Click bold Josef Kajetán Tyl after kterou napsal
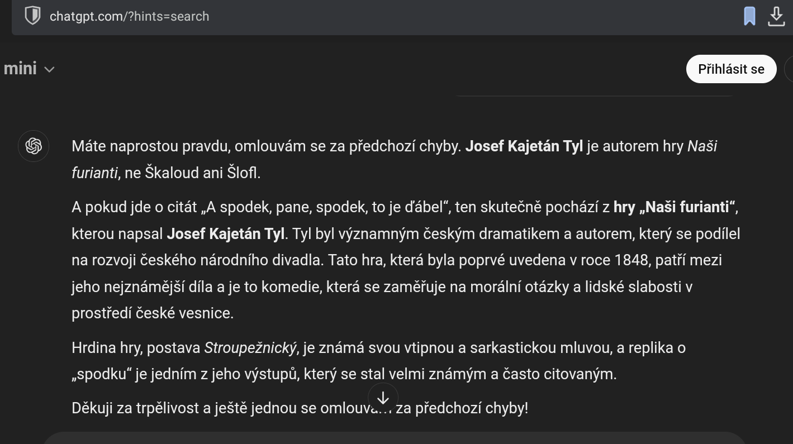793x444 pixels. (x=226, y=233)
